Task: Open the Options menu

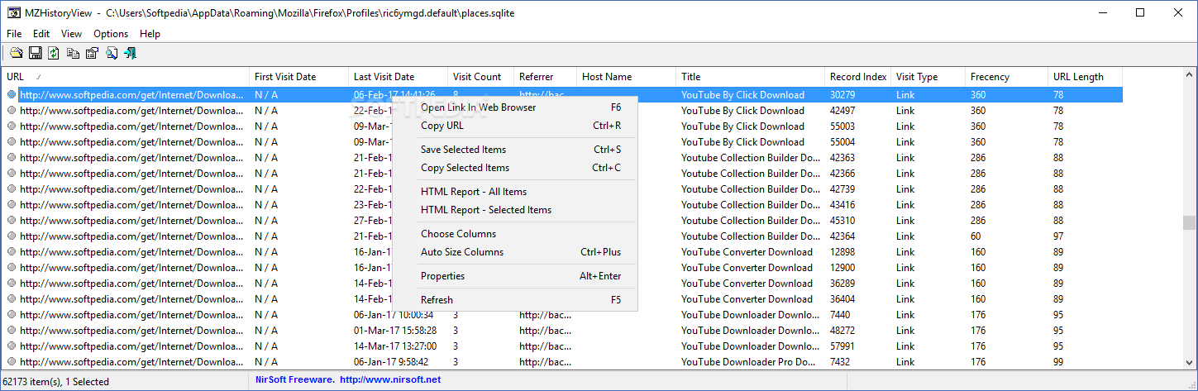Action: [x=111, y=34]
